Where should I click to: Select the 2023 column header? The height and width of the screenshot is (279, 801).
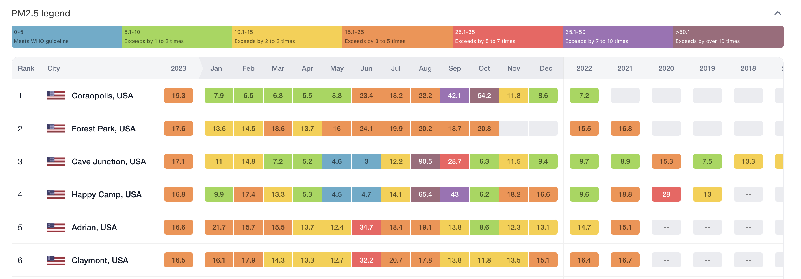pyautogui.click(x=178, y=68)
